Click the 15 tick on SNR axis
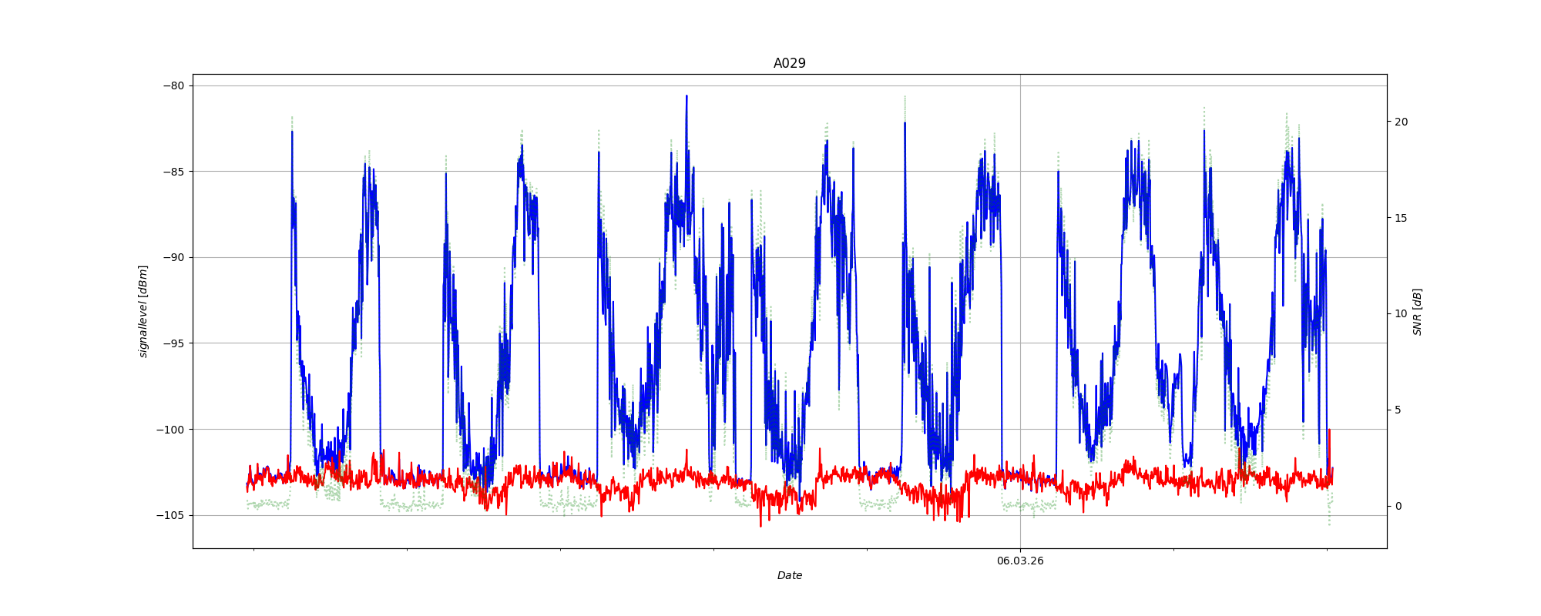The image size is (1541, 616). [x=1401, y=218]
